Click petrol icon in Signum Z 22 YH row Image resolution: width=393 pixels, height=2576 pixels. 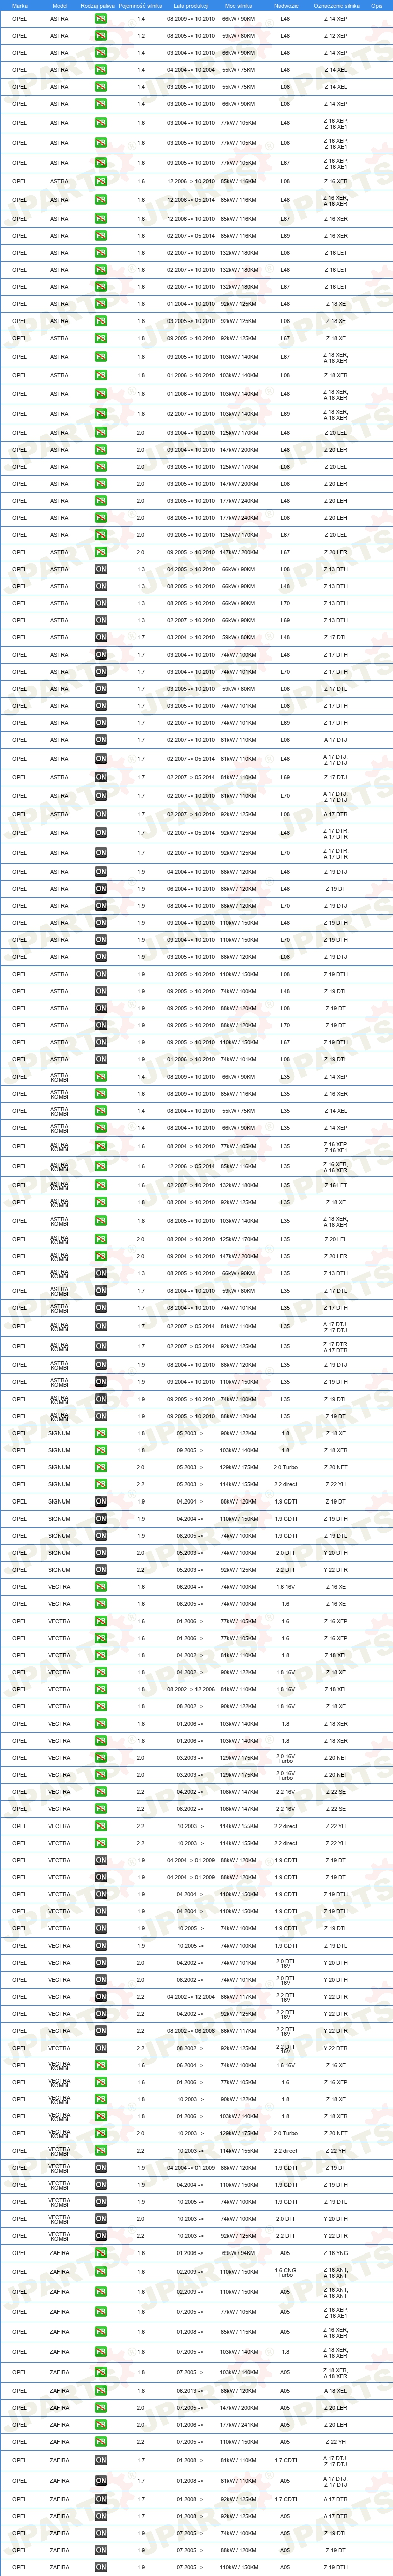click(101, 1484)
